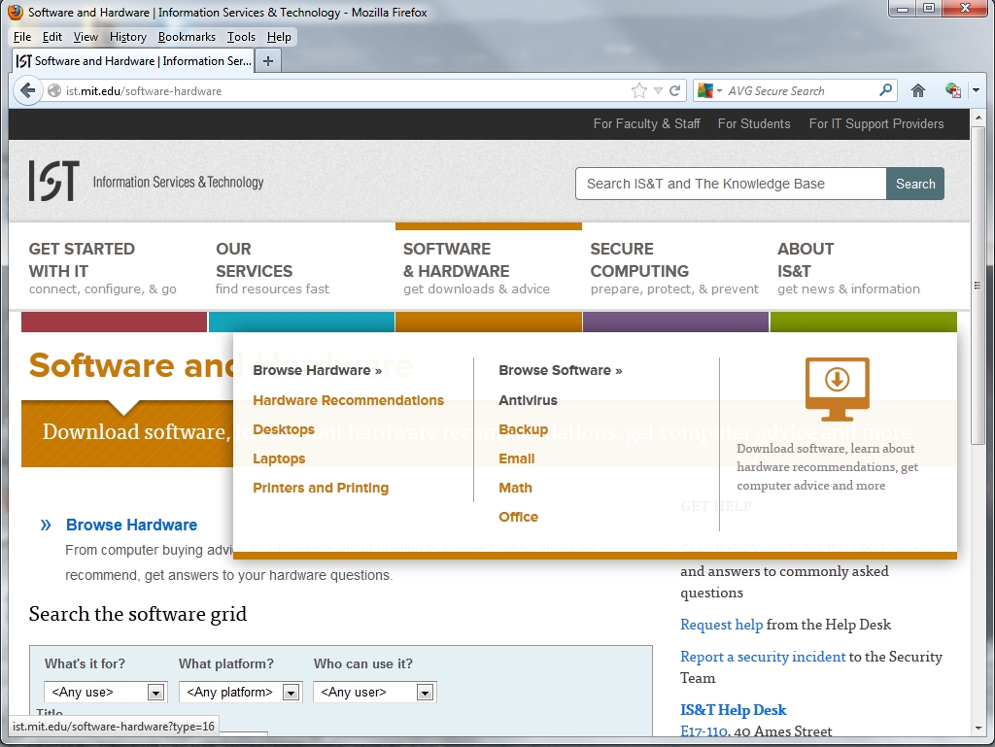Open the 'What's it for?' Any use dropdown
Screen dimensions: 995x747
[x=107, y=693]
